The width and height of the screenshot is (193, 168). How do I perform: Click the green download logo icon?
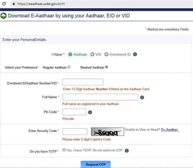coord(4,16)
